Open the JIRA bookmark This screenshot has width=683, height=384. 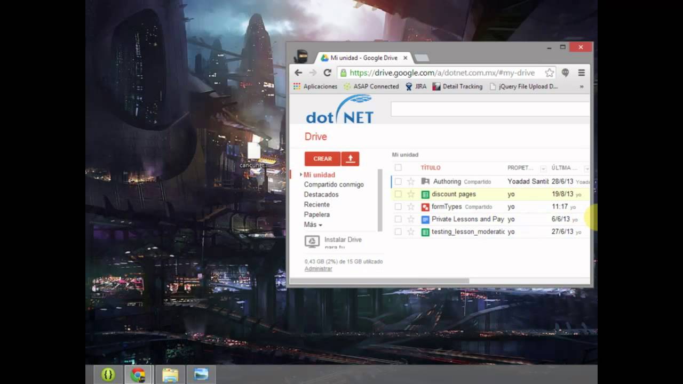click(x=416, y=86)
